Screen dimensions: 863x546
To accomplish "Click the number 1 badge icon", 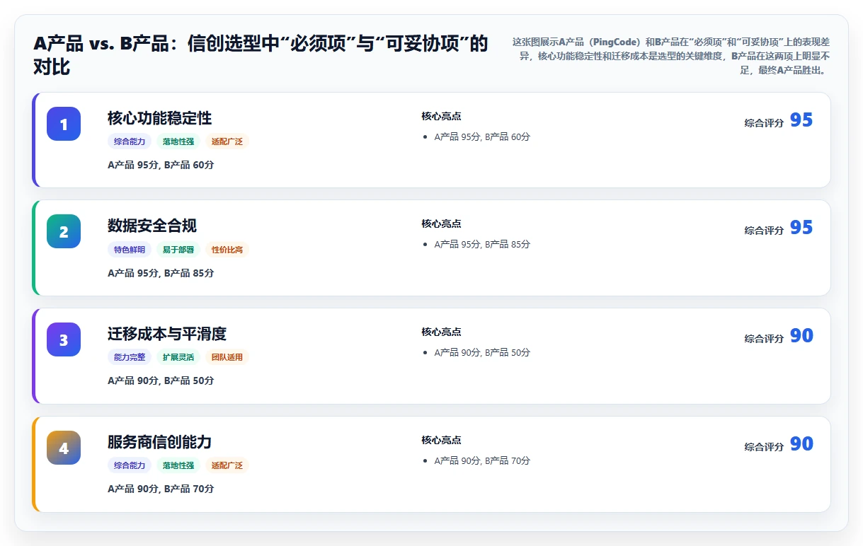I will (x=64, y=124).
